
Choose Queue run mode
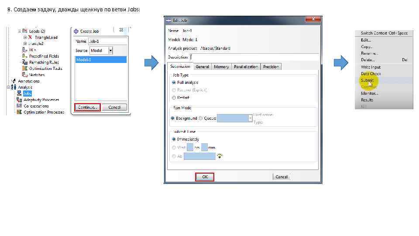pyautogui.click(x=201, y=118)
